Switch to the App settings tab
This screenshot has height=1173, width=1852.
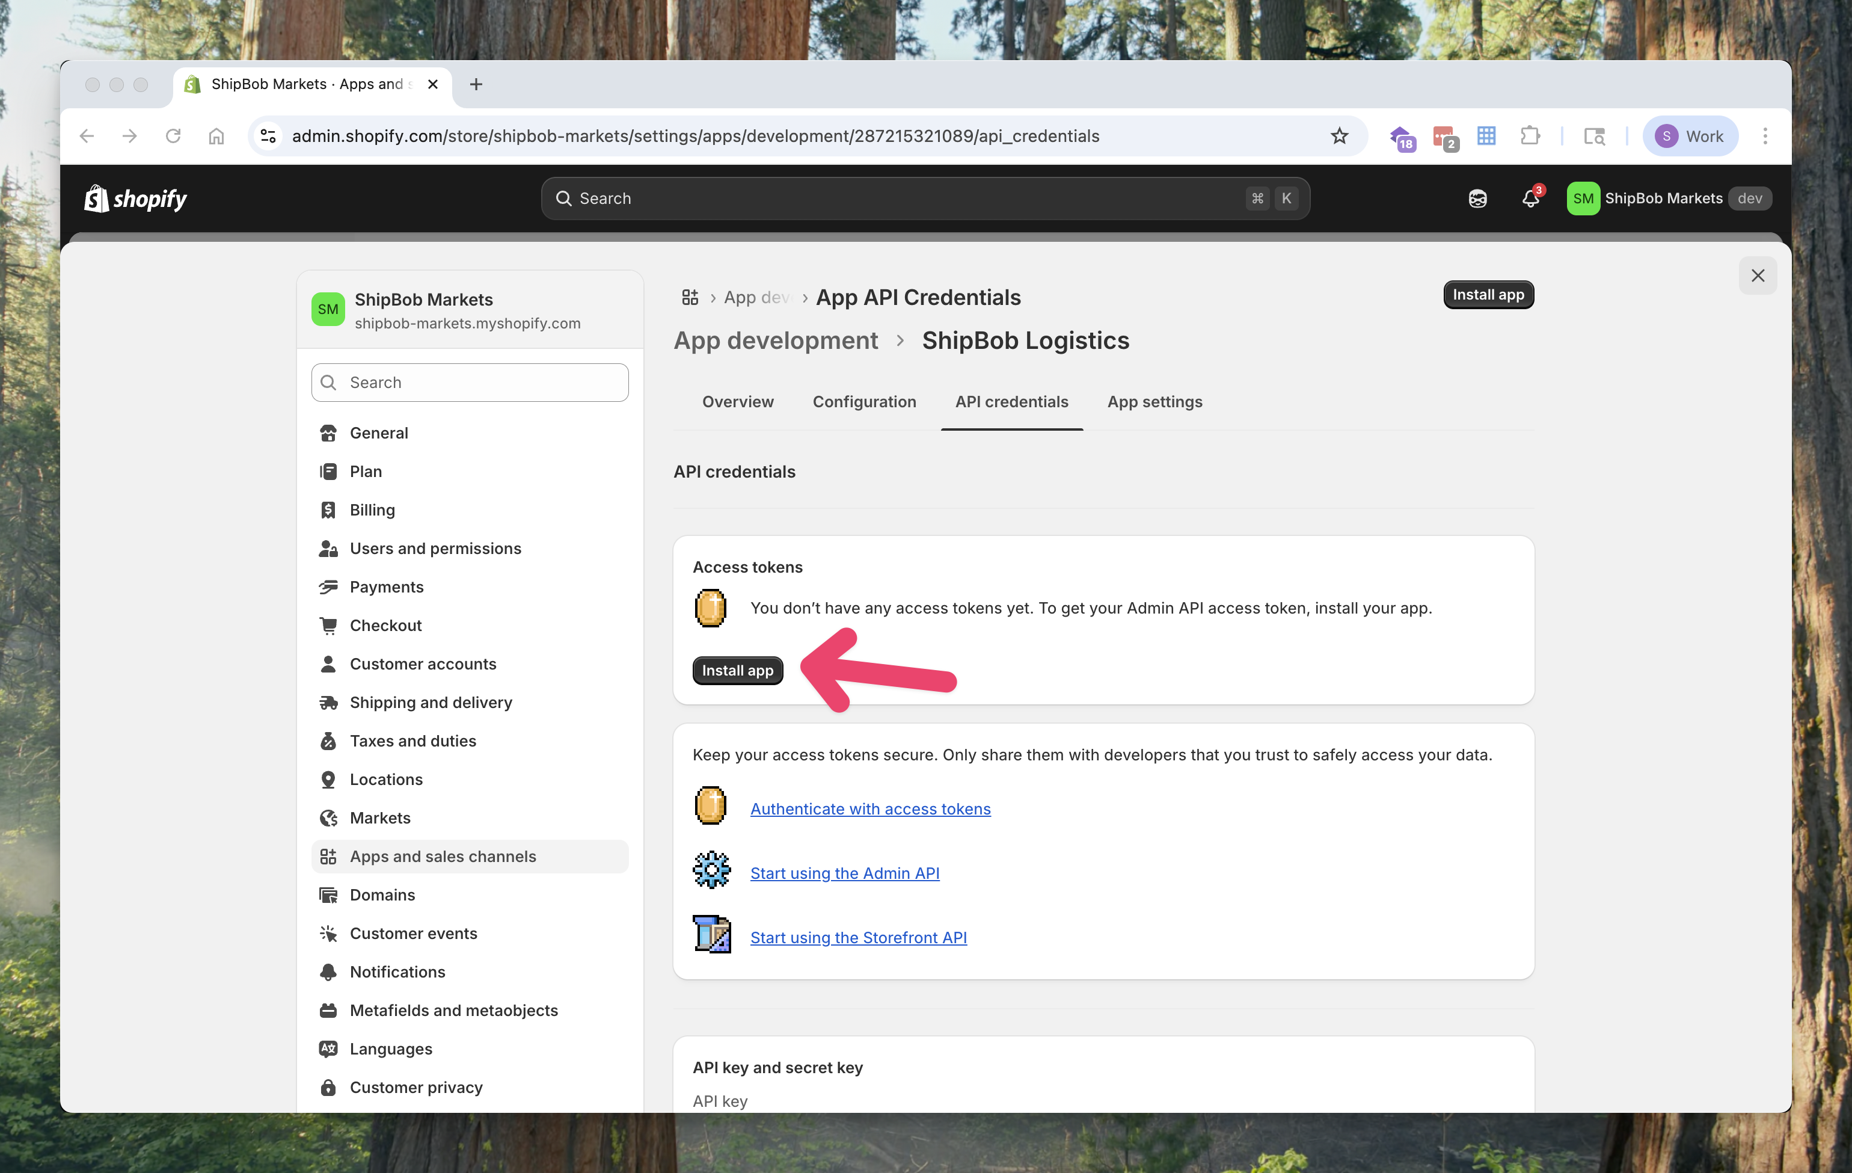click(x=1154, y=401)
